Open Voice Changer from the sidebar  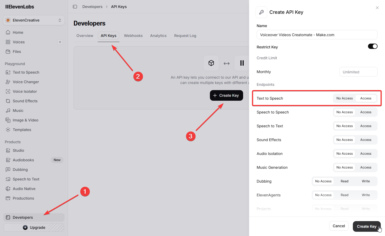coord(26,82)
